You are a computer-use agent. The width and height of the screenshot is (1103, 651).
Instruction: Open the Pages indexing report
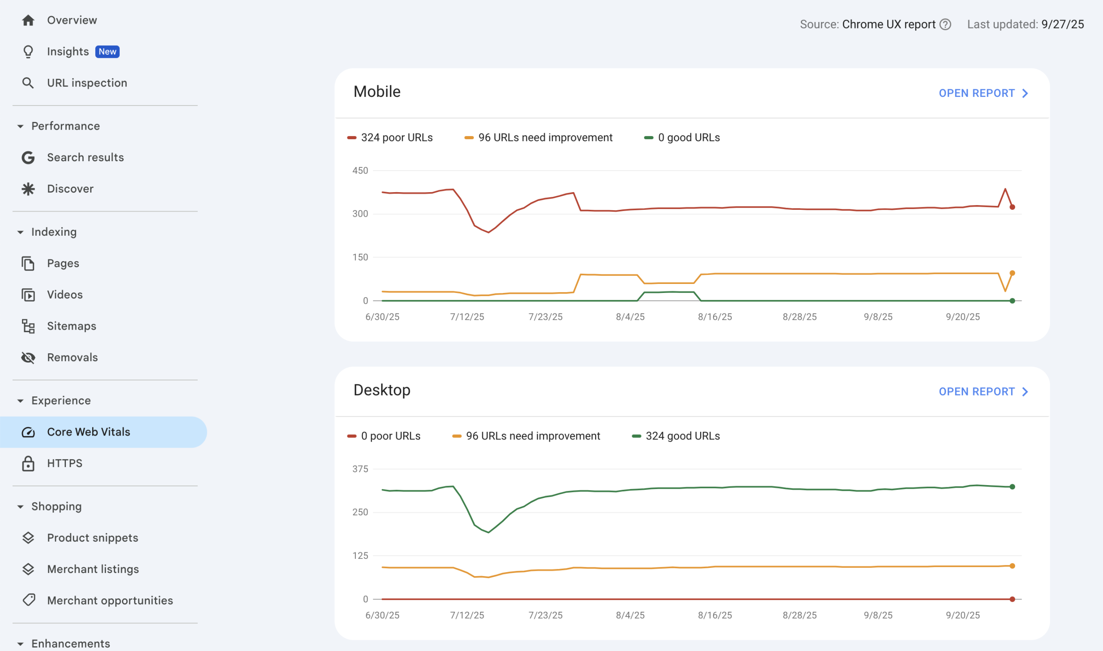(63, 264)
